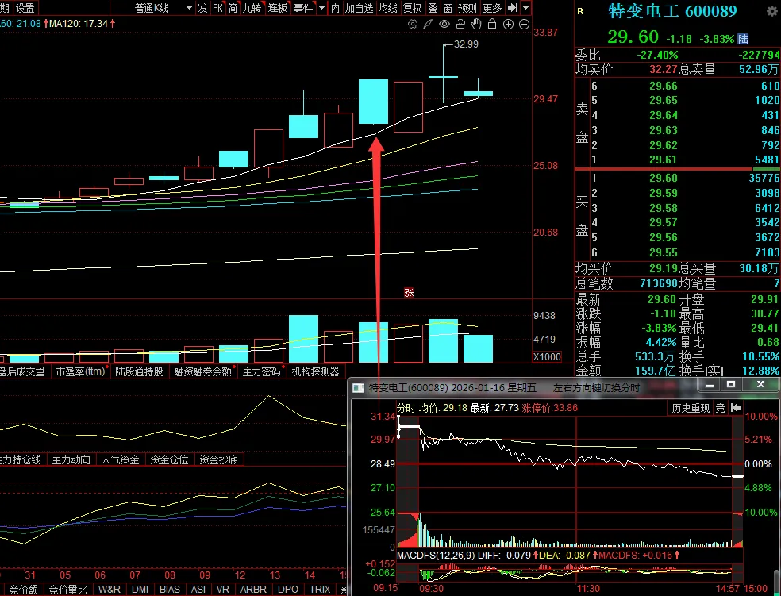Viewport: 781px width, 596px height.
Task: Switch to 主力动向 tab
Action: click(71, 459)
